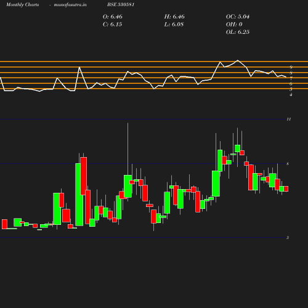
Task: Select the 'L: 6.08' low value
Action: click(x=174, y=25)
